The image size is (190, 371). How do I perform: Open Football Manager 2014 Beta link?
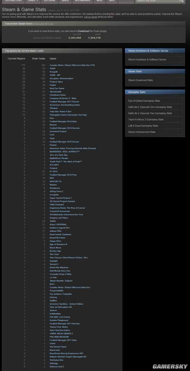63,121
